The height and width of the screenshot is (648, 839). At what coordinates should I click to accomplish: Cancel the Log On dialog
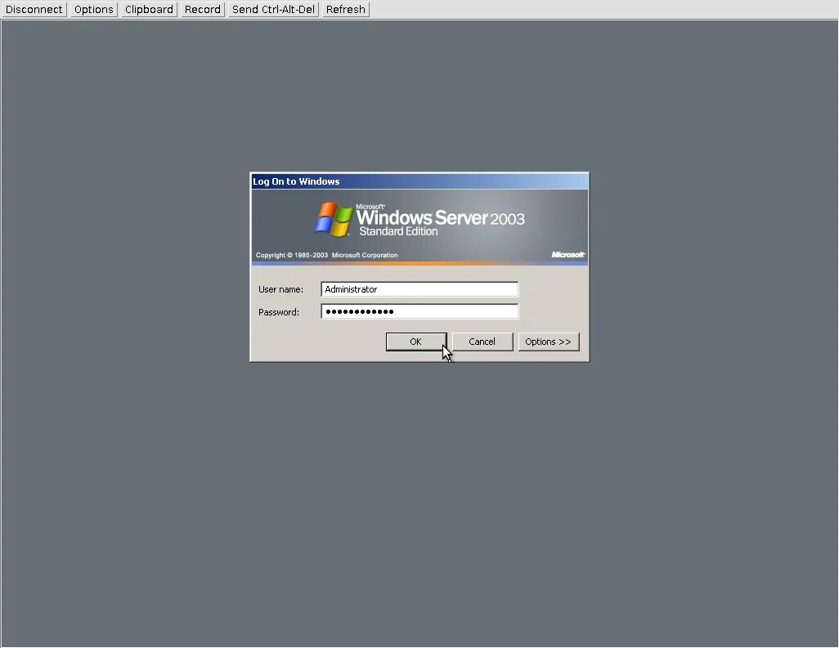[x=482, y=342]
